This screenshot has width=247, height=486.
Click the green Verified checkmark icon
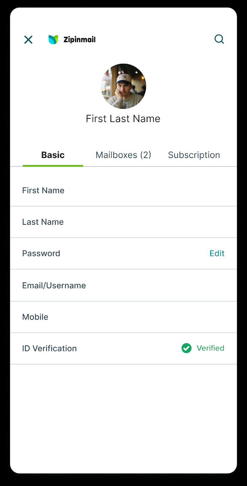click(x=186, y=348)
